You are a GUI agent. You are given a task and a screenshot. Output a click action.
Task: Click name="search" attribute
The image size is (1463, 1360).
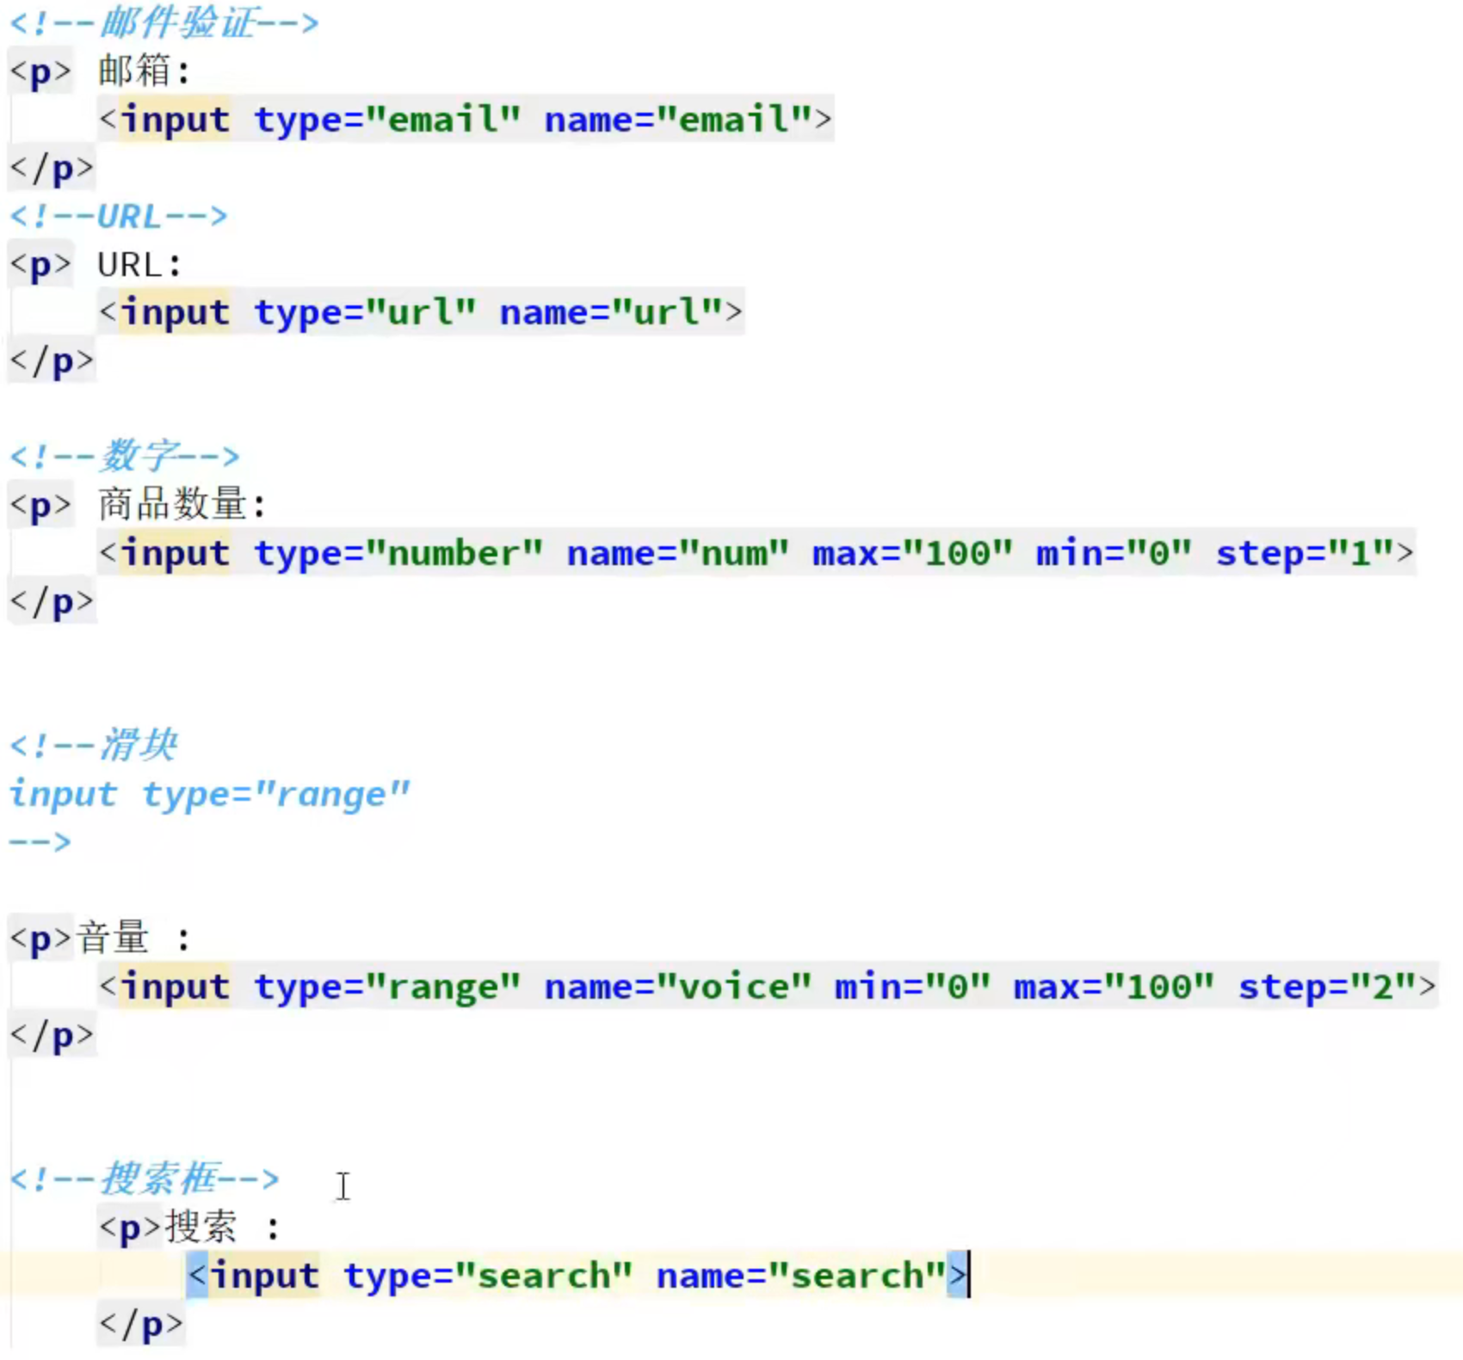pos(801,1276)
